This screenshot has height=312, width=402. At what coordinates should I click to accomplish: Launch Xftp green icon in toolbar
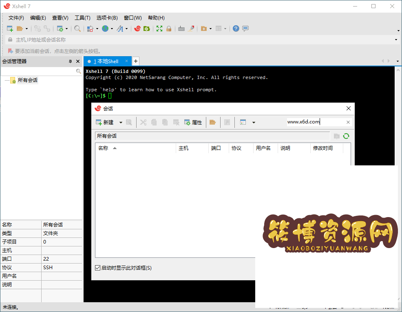pyautogui.click(x=147, y=29)
